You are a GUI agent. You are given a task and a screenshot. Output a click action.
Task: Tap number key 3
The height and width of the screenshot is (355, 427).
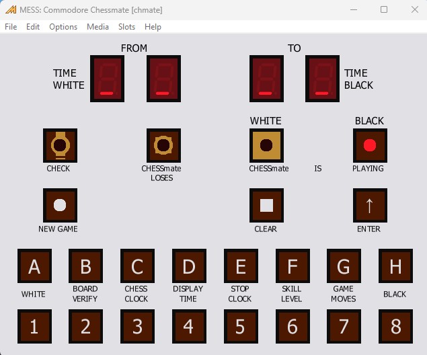138,326
